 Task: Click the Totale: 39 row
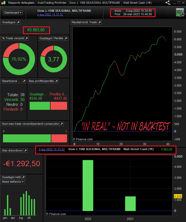[x=16, y=95]
